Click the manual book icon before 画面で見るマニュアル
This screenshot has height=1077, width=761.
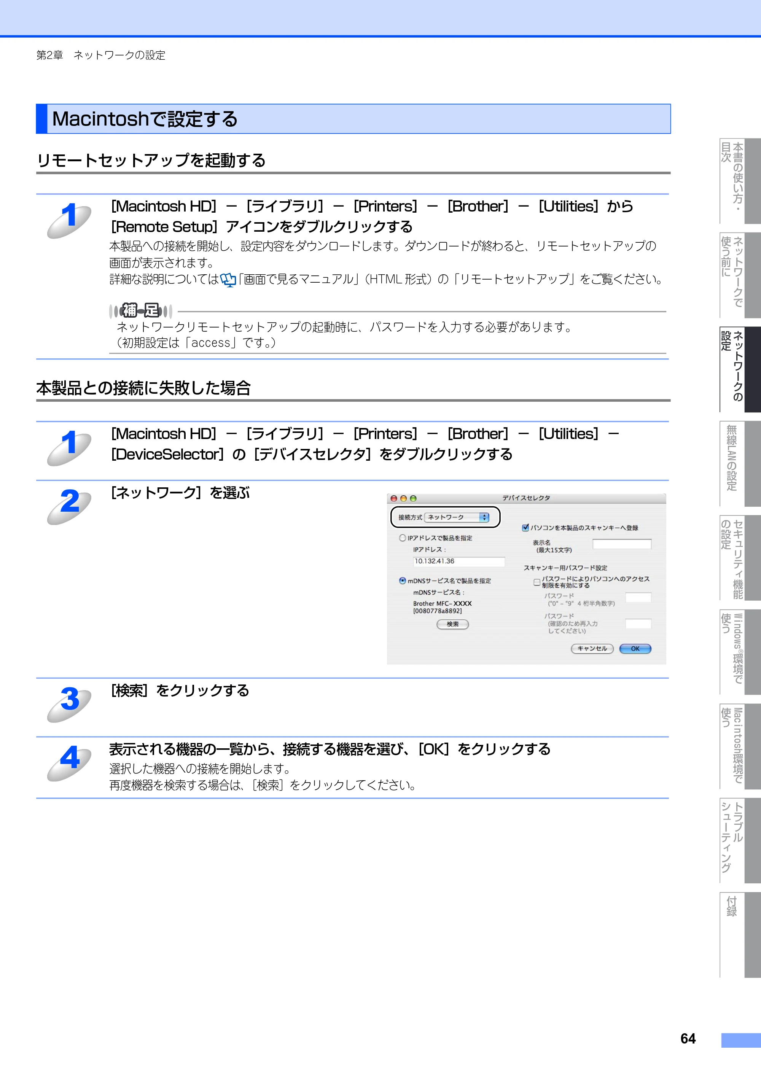coord(228,280)
